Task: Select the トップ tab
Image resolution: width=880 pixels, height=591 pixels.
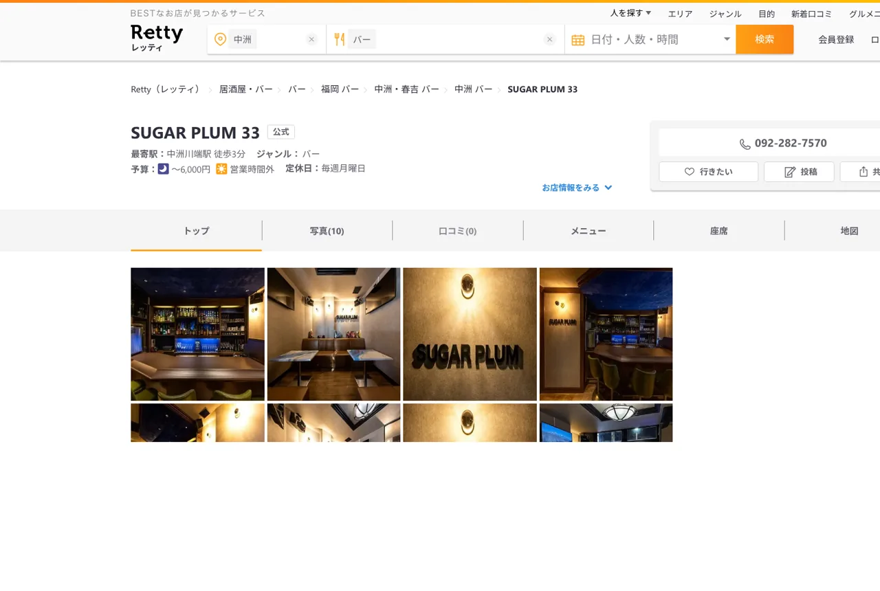Action: pos(196,231)
